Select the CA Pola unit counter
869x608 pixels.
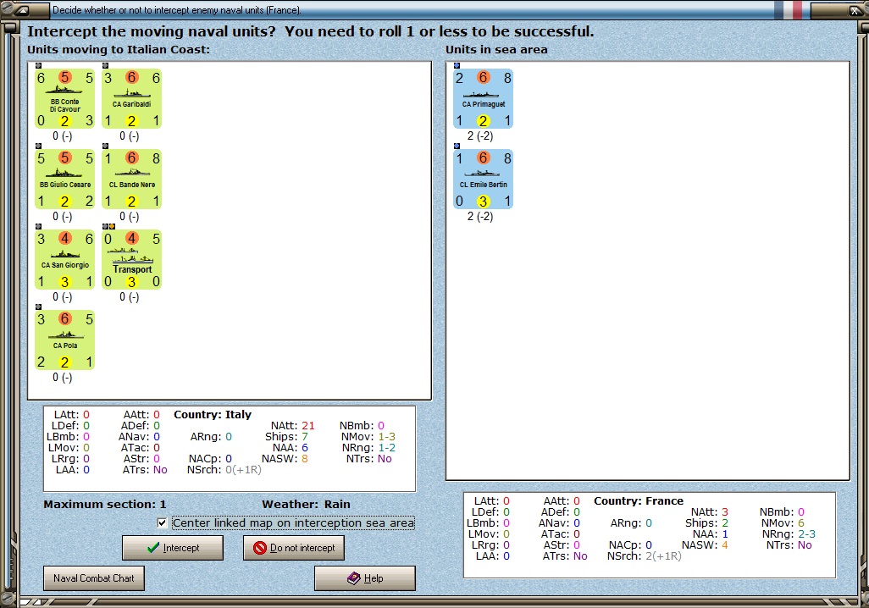pos(65,340)
